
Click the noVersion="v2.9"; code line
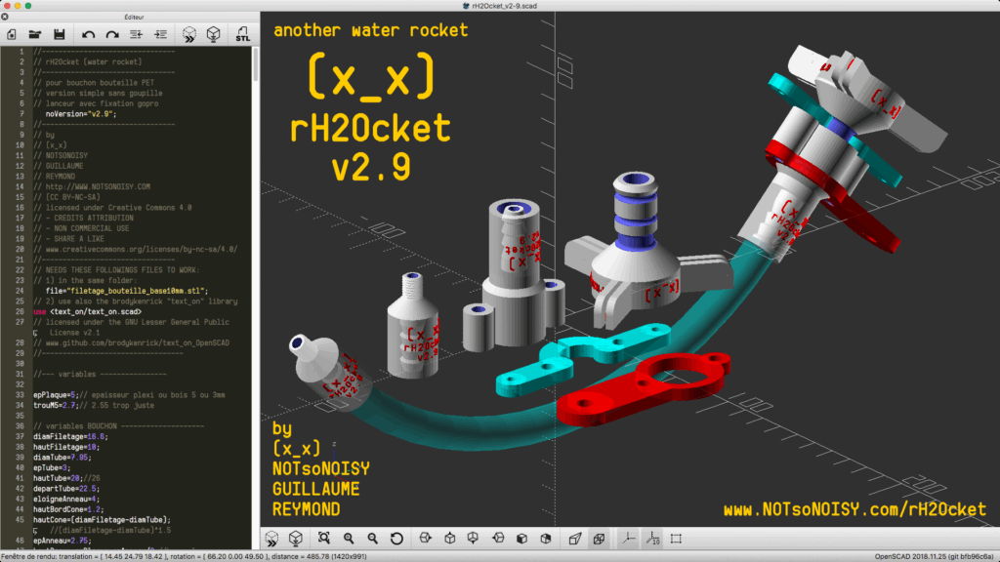pos(81,114)
